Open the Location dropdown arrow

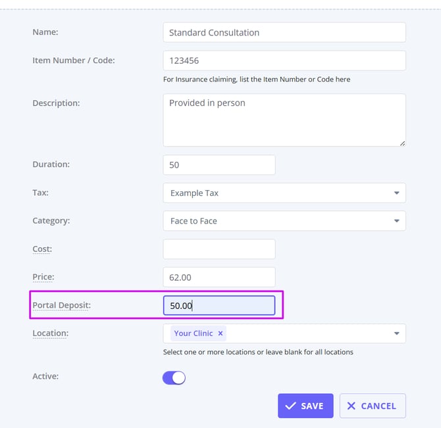pos(396,333)
